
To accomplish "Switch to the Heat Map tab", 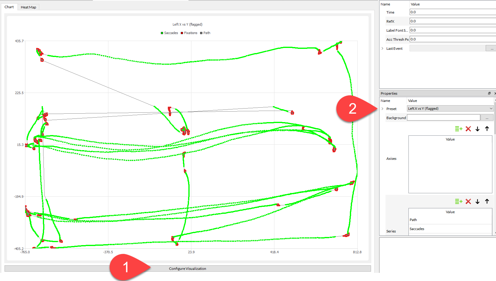I will 28,7.
